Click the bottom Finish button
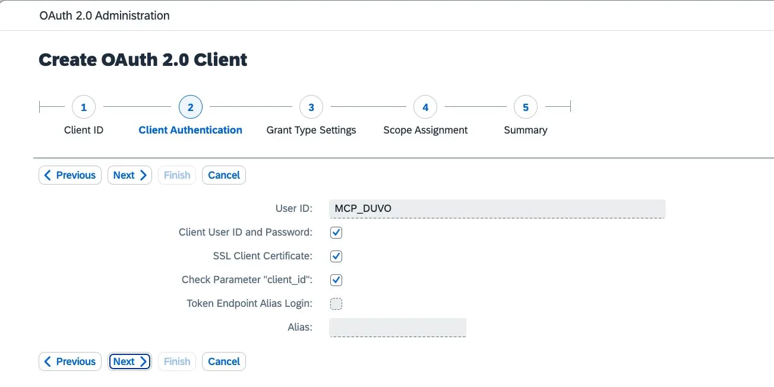This screenshot has height=387, width=774. click(x=177, y=361)
